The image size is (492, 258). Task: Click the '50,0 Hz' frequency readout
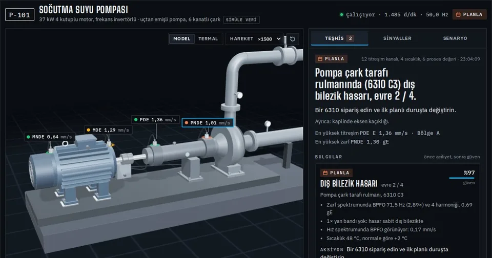pos(437,14)
